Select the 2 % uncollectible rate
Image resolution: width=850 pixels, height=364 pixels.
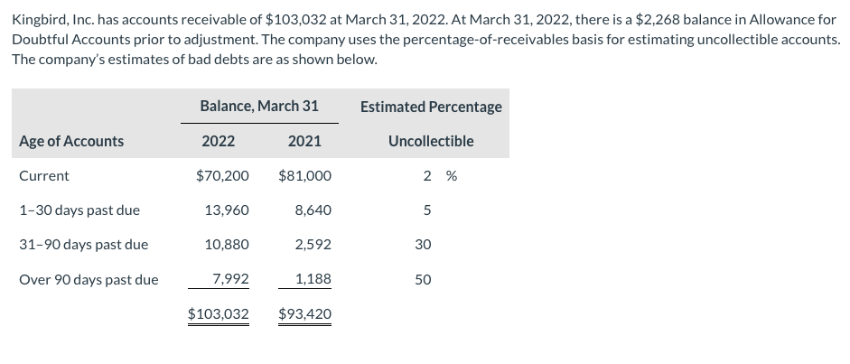point(440,176)
